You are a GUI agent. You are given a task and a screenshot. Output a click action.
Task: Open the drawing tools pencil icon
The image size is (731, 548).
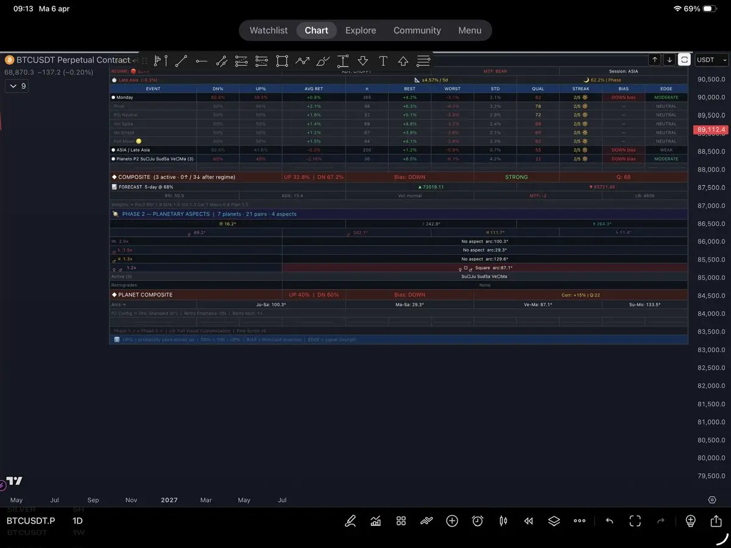pyautogui.click(x=350, y=521)
